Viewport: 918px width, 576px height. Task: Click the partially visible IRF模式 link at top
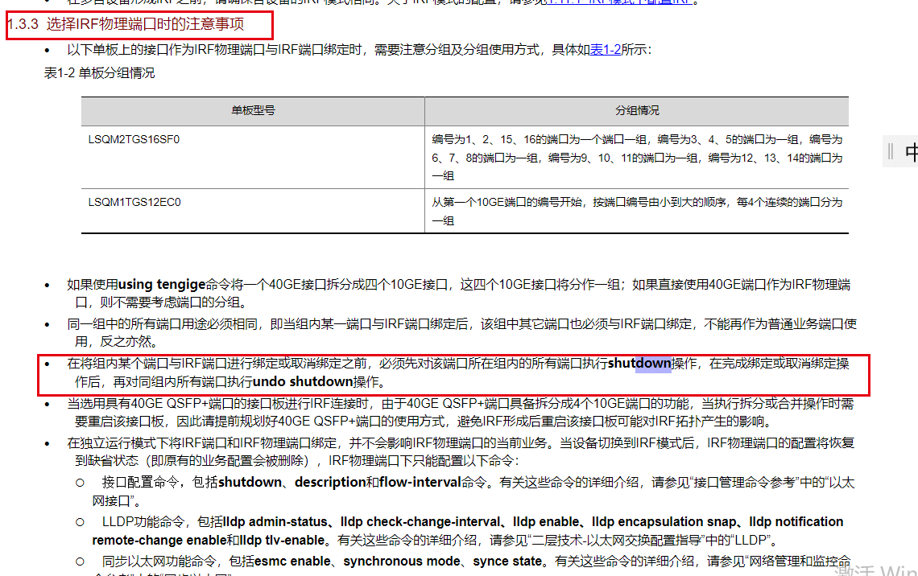[618, 2]
